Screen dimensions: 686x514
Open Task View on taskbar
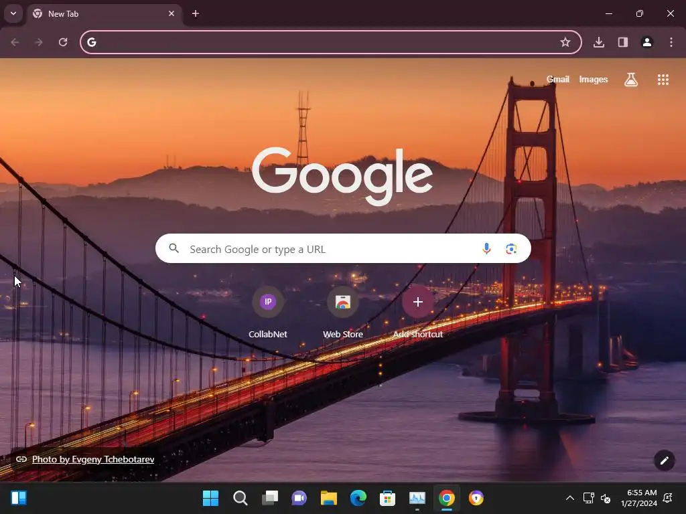pyautogui.click(x=269, y=498)
